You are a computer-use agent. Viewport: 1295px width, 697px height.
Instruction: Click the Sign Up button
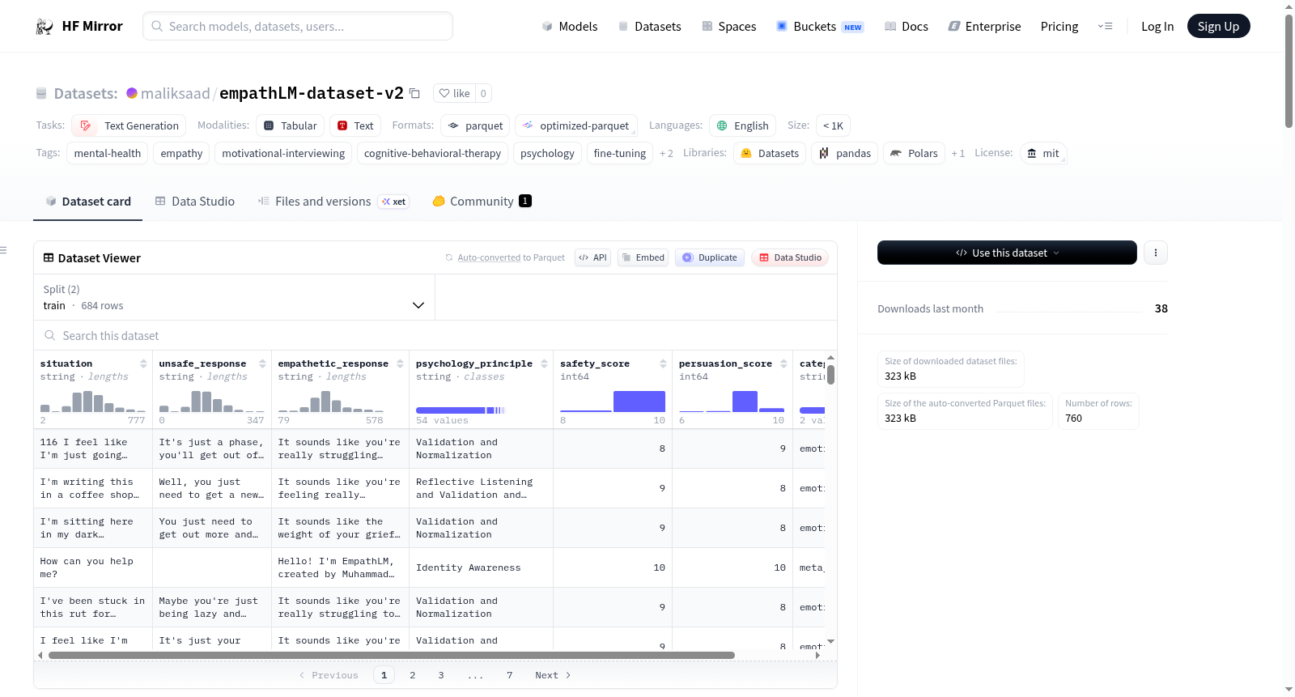tap(1219, 27)
